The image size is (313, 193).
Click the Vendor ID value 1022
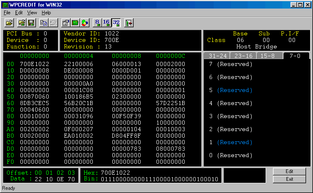tap(112, 34)
